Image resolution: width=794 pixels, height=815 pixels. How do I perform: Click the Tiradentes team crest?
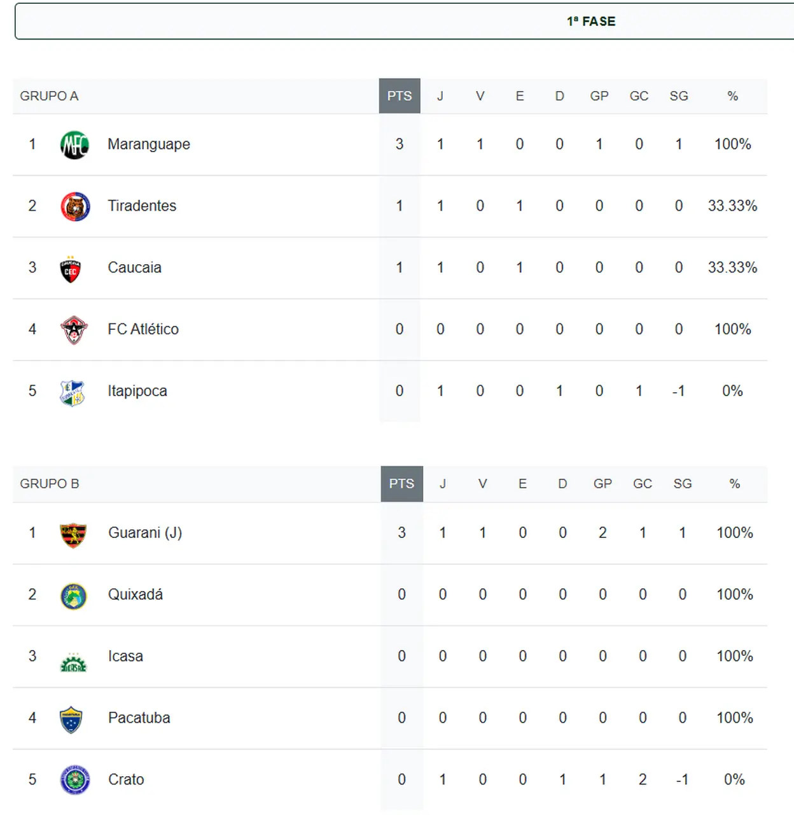pos(75,206)
